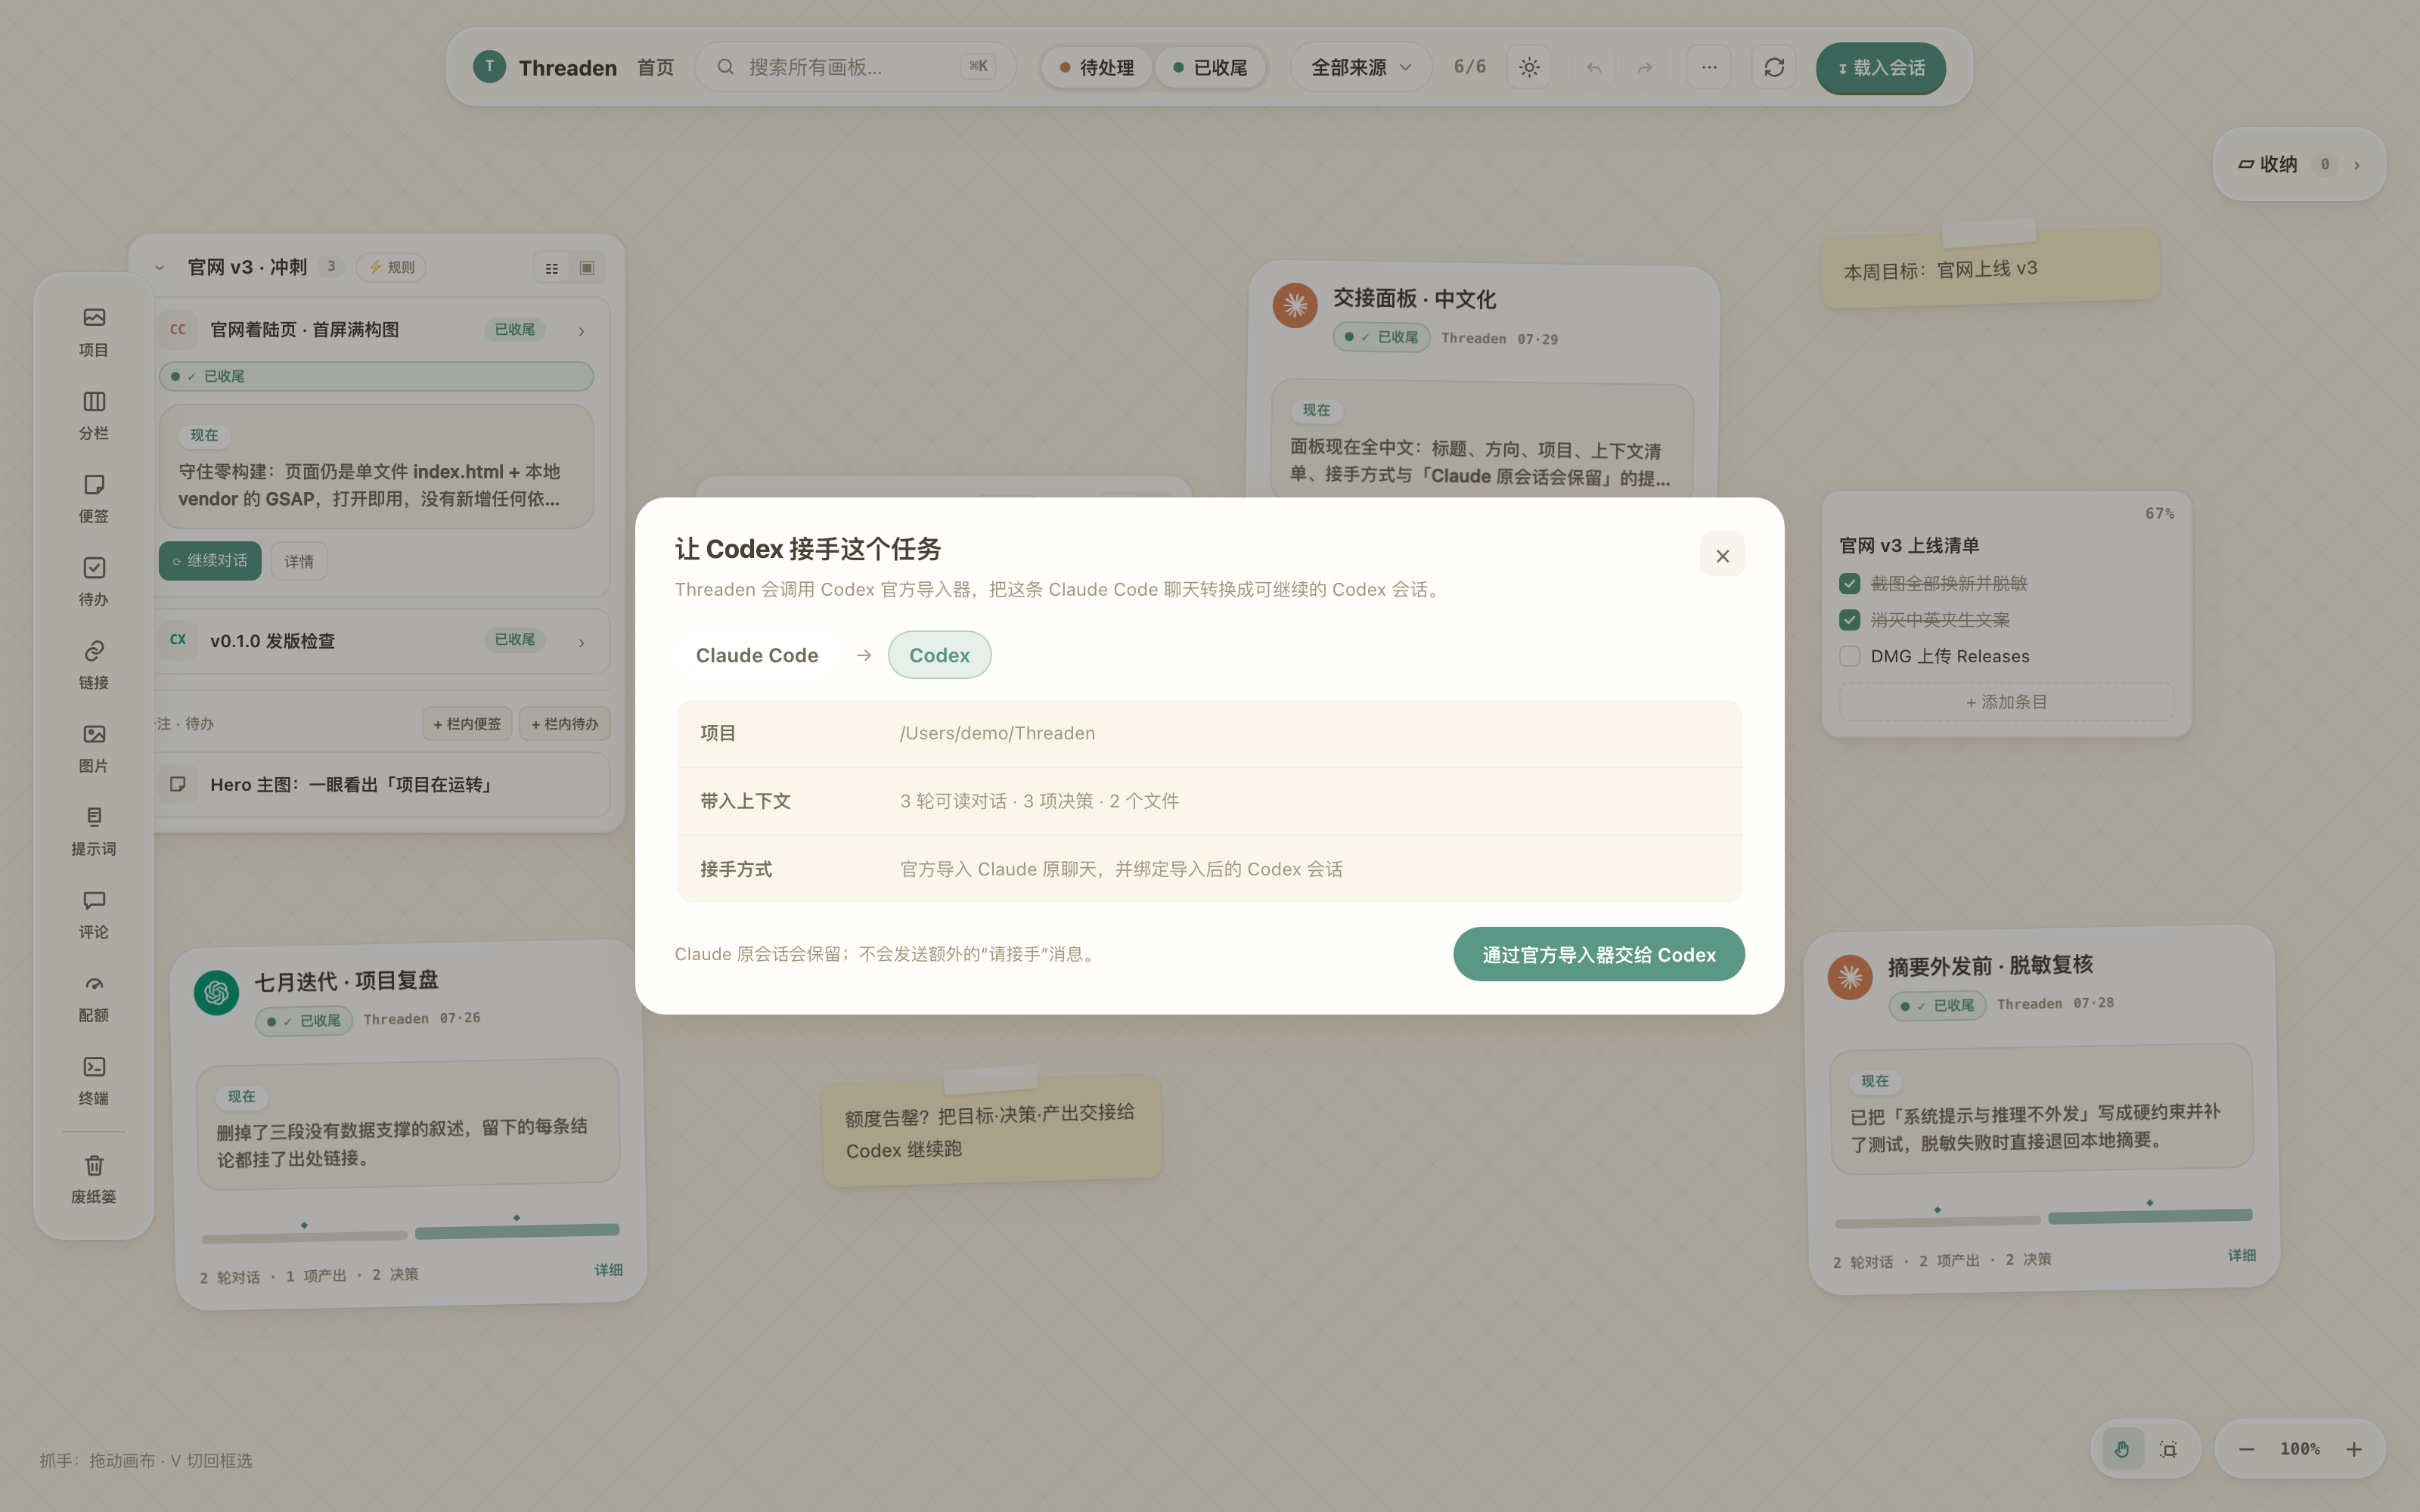Click + 栏内便签 button
Viewport: 2420px width, 1512px height.
[467, 723]
